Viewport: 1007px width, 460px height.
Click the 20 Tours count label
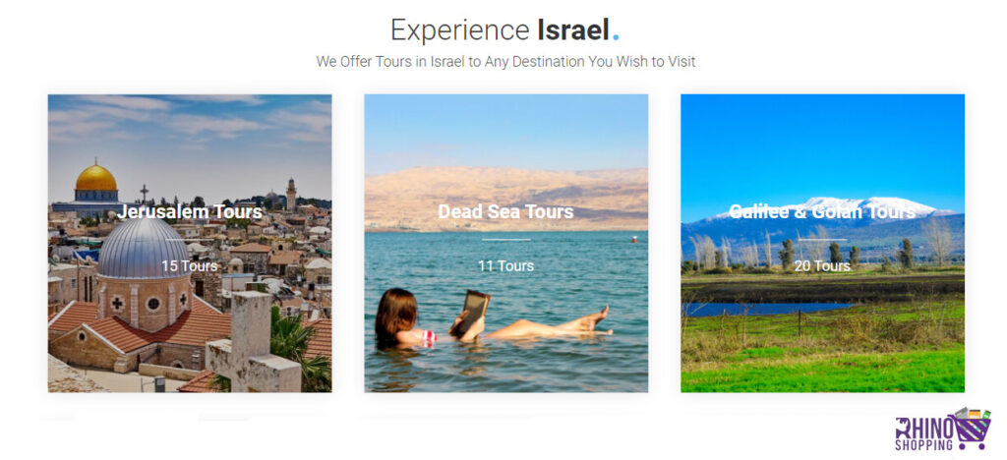[x=823, y=265]
